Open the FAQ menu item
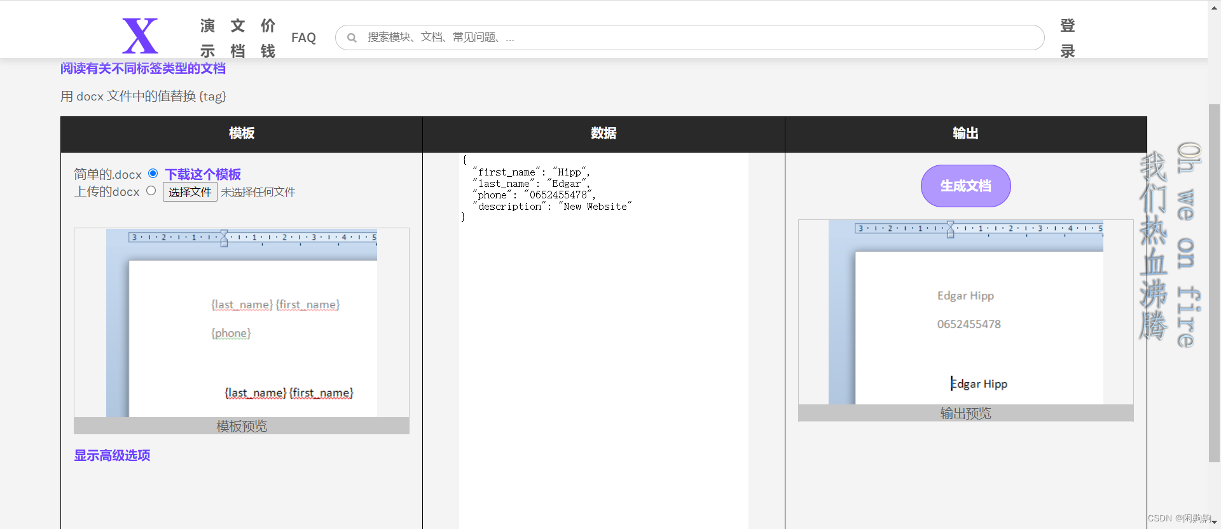The width and height of the screenshot is (1221, 529). pos(303,38)
